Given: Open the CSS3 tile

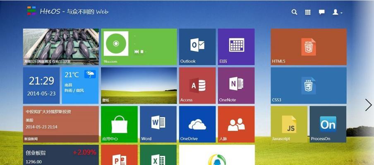Looking at the screenshot, I should 308,85.
